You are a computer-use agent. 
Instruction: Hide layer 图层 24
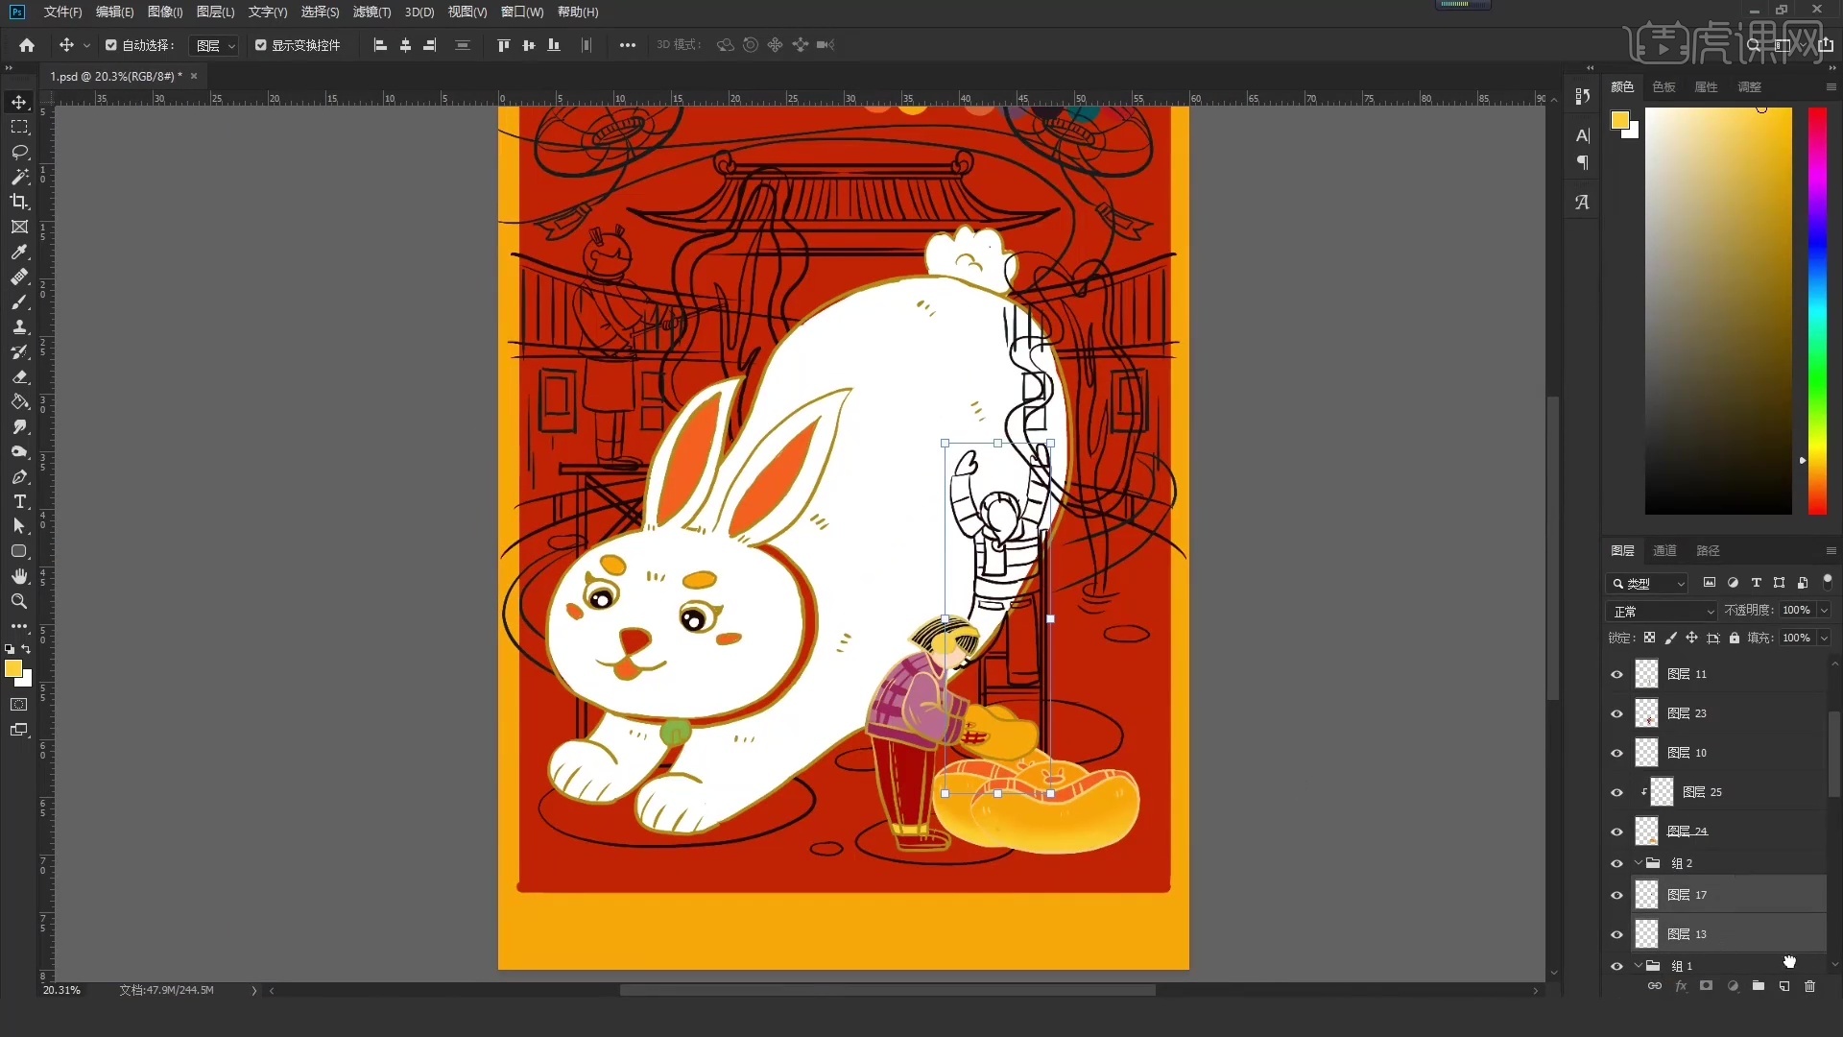[1616, 832]
